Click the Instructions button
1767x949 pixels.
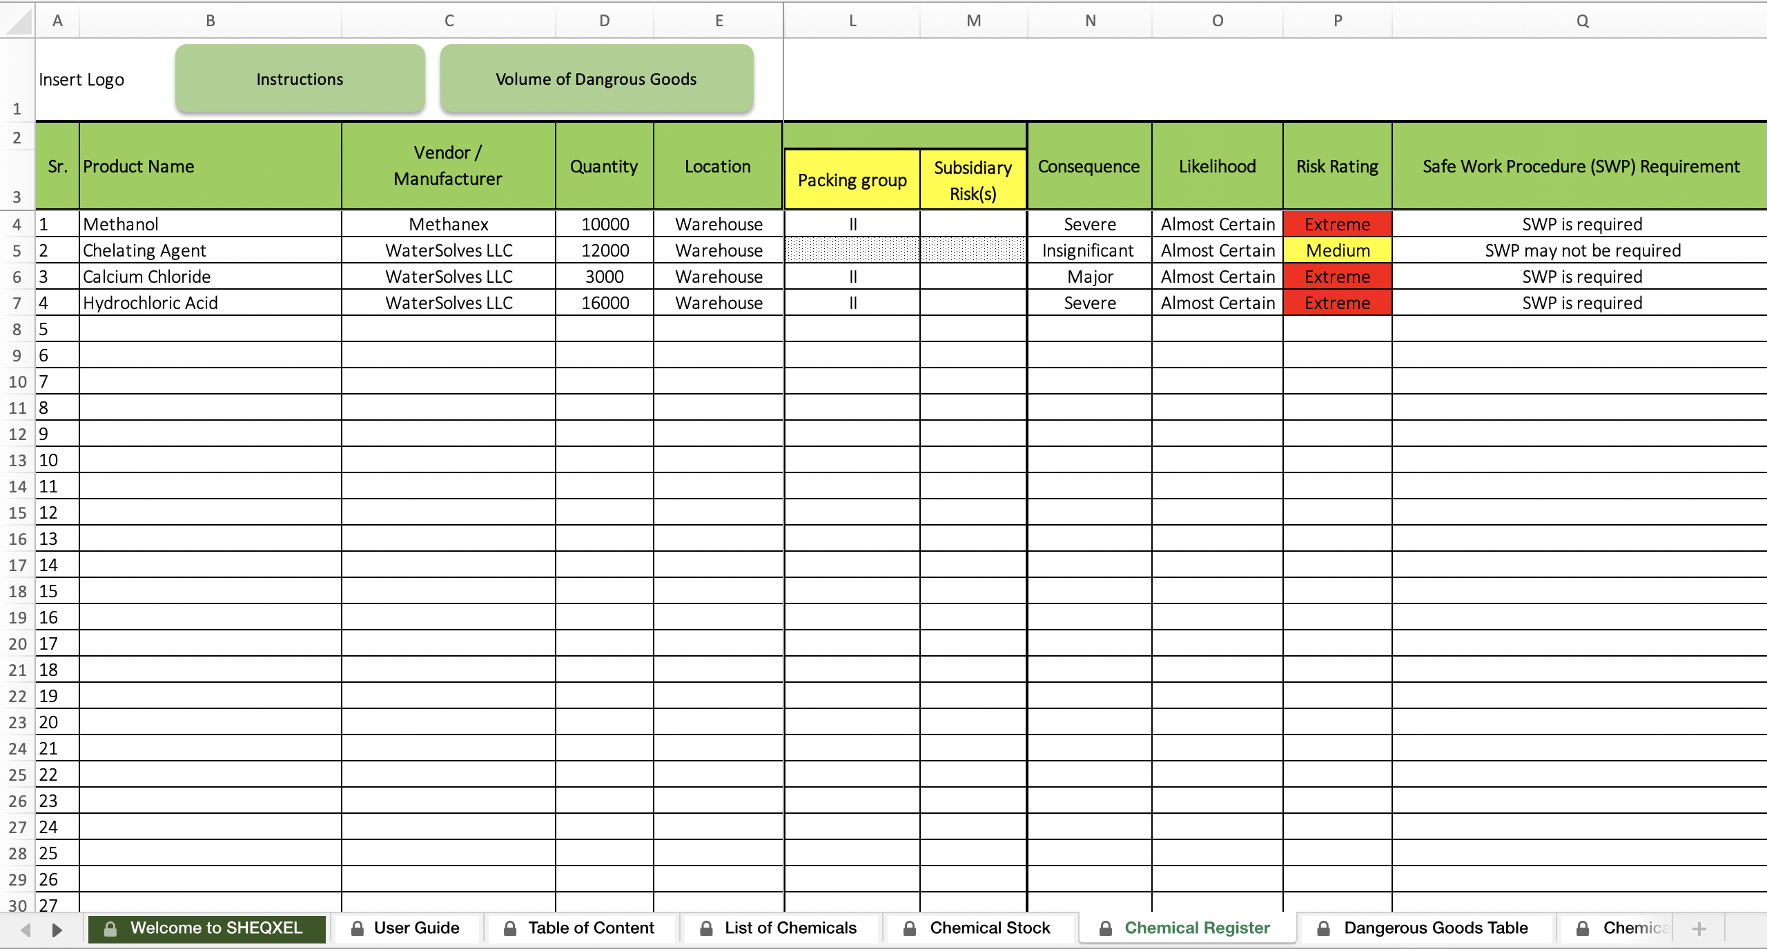pyautogui.click(x=299, y=78)
